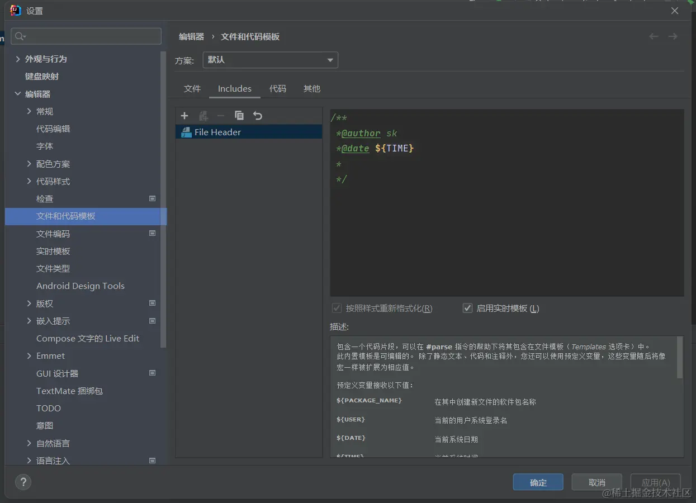The image size is (696, 503).
Task: Click the settings tree scrollbar
Action: (x=163, y=200)
